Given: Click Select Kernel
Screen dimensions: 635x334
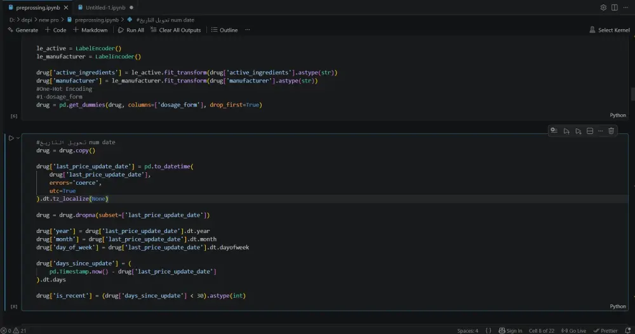Looking at the screenshot, I should click(610, 30).
